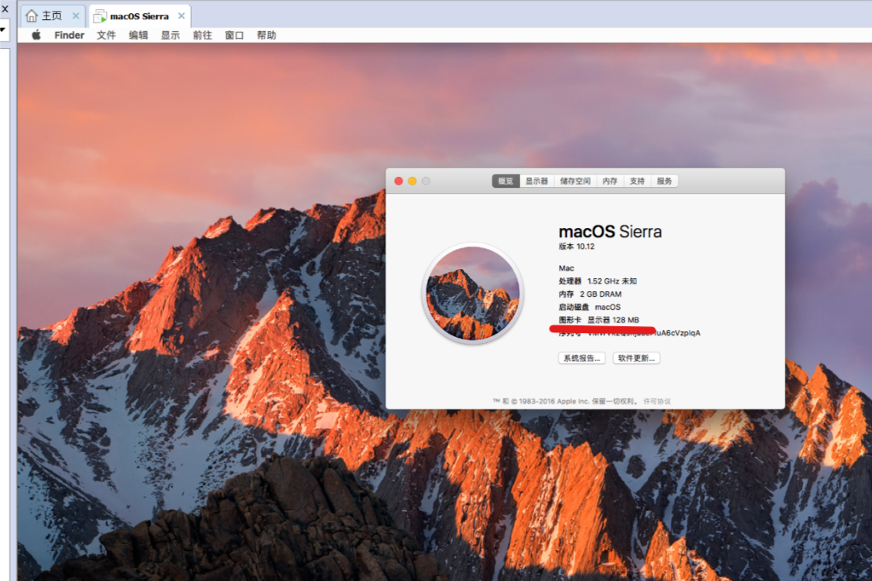Click the 启动磁盘 macOS line
Screen dimensions: 872x581
(590, 307)
